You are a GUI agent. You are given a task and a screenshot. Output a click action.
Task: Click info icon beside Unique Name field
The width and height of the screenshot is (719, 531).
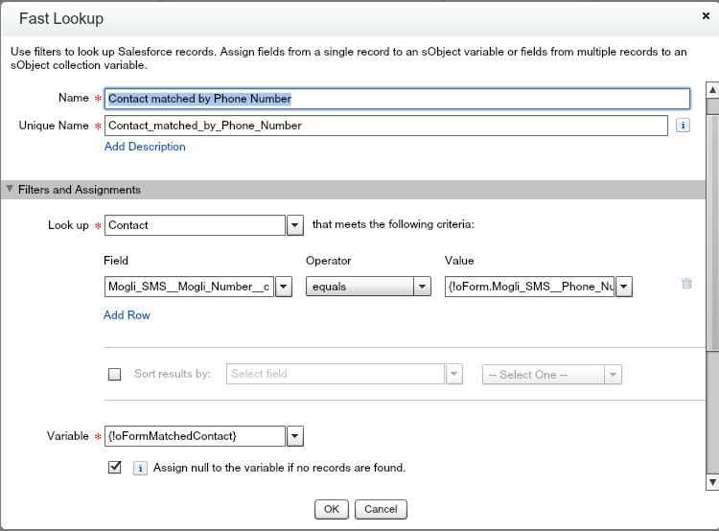[x=683, y=126]
